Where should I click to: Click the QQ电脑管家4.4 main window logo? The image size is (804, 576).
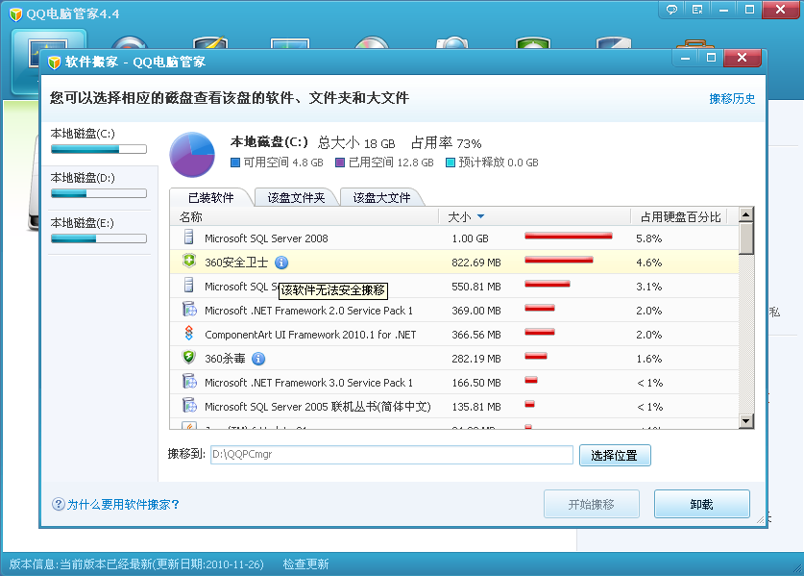[x=16, y=13]
